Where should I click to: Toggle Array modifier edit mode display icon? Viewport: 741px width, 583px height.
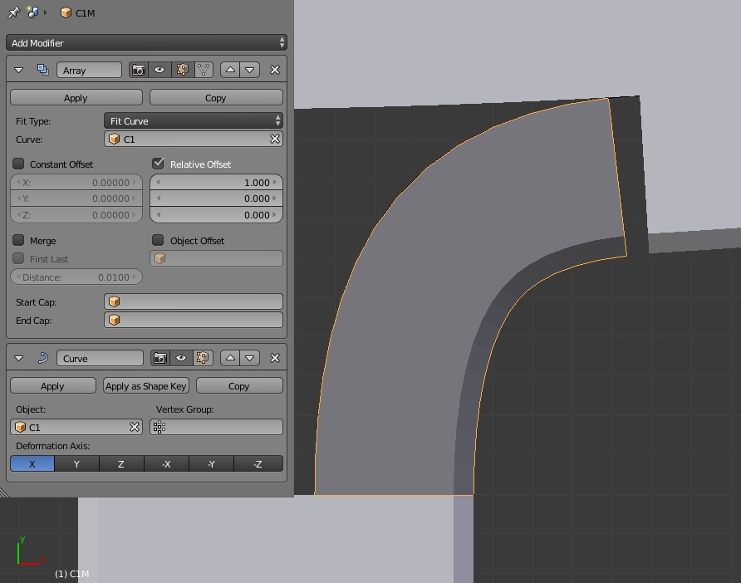182,71
